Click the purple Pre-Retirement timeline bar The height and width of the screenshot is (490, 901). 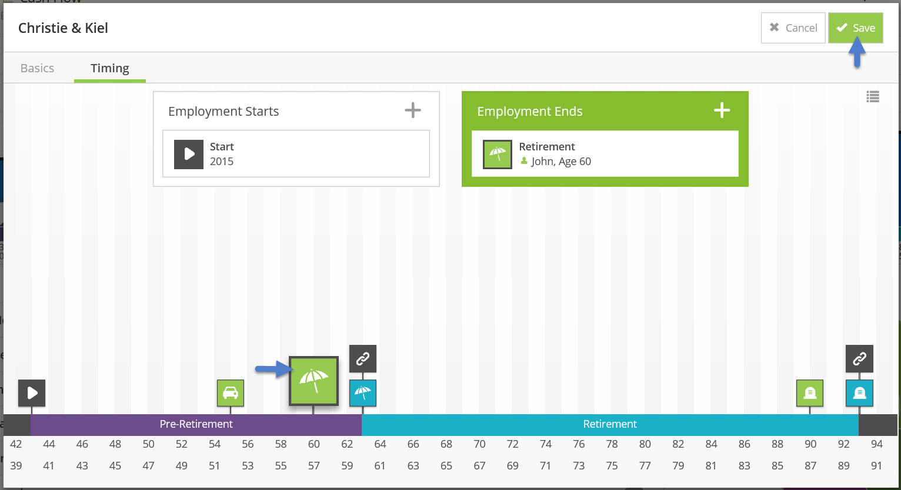click(x=196, y=424)
